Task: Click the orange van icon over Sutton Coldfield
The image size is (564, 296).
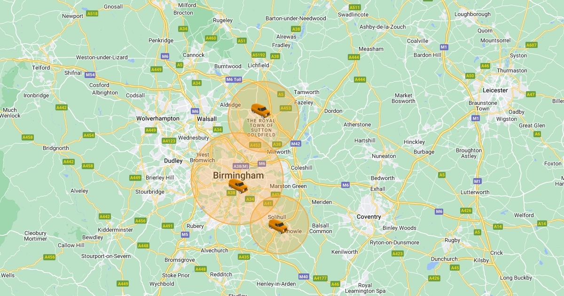Action: pyautogui.click(x=260, y=110)
